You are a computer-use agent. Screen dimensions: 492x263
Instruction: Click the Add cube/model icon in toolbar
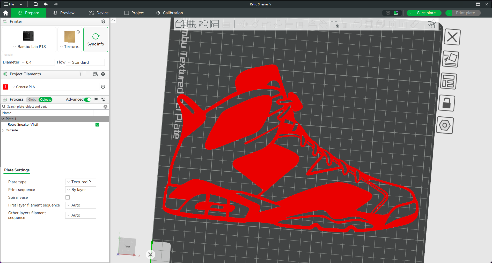[180, 24]
